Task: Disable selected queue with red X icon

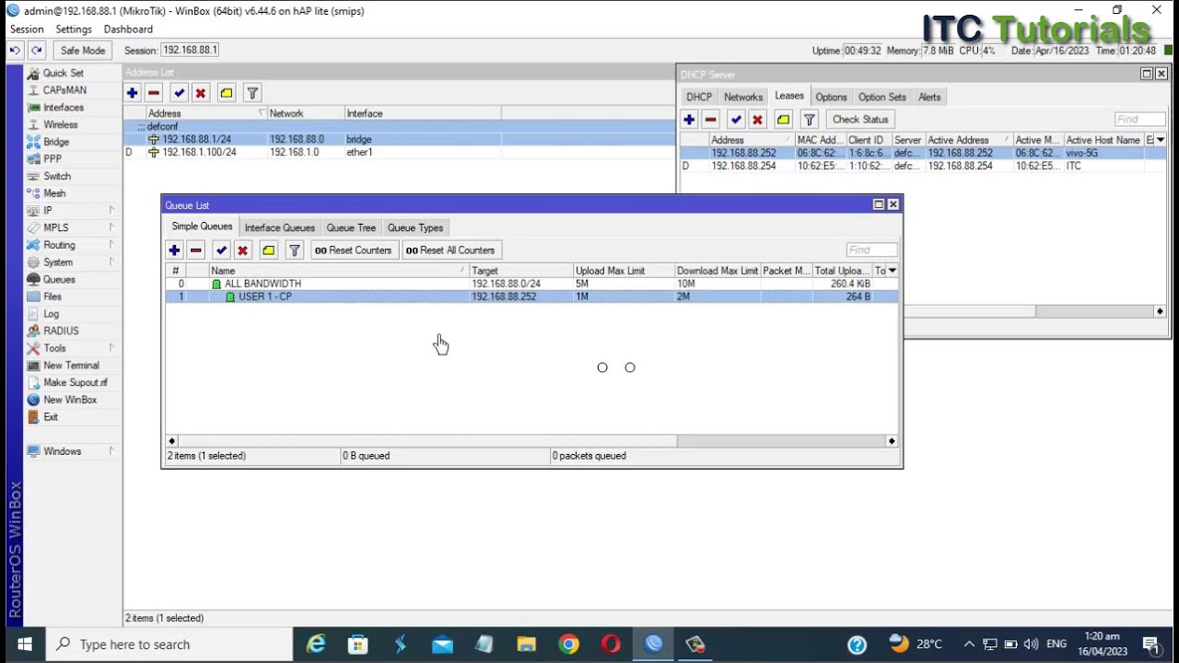Action: point(243,250)
